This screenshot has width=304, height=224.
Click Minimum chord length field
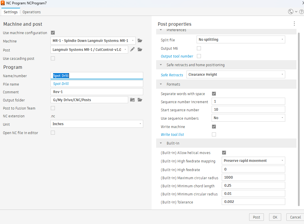[253, 185]
